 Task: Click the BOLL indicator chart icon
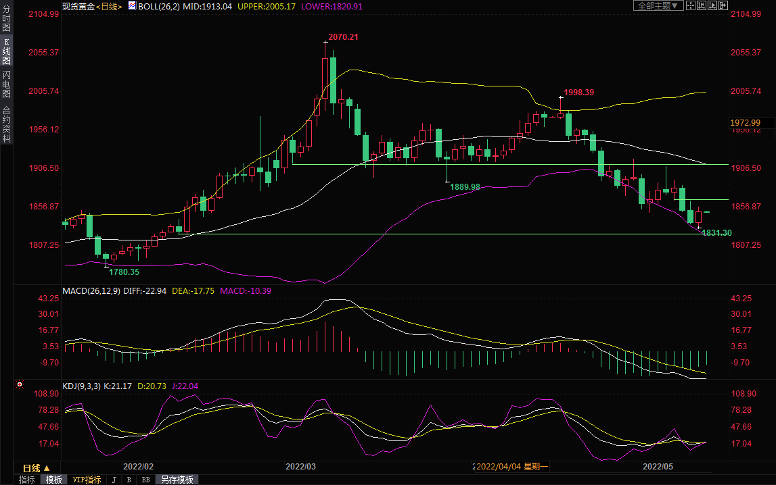[x=132, y=6]
